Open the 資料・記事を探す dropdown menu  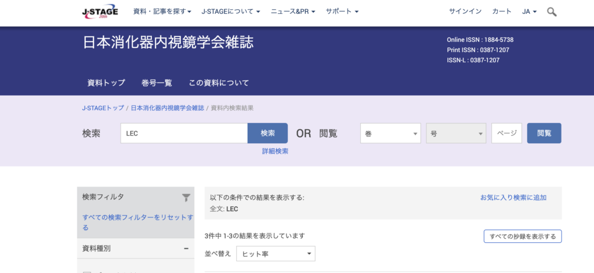[162, 12]
